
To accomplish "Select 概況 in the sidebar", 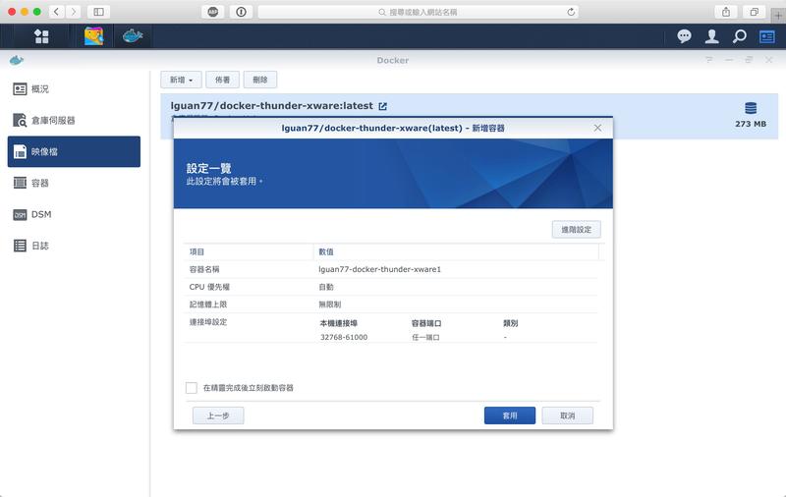I will [75, 89].
